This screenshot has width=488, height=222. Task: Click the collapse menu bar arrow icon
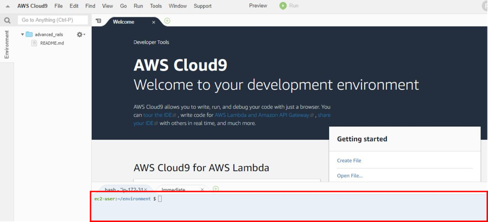click(7, 6)
